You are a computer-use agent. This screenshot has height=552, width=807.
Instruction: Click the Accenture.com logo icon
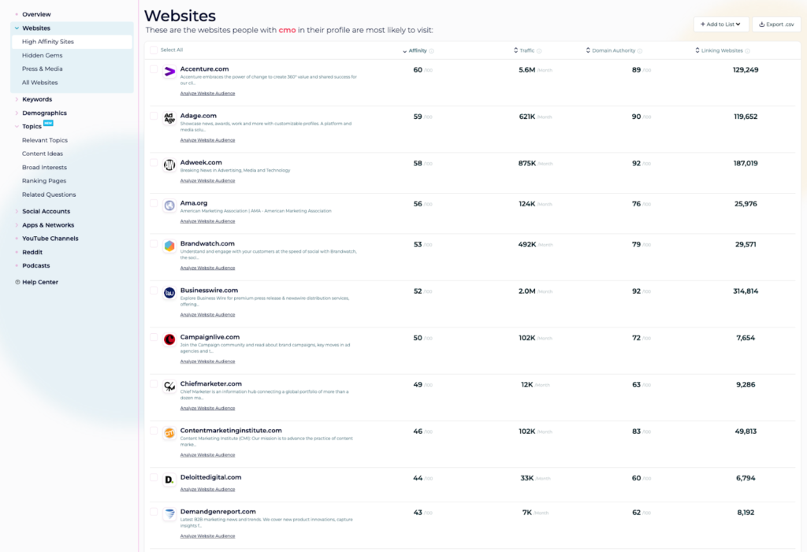coord(169,72)
